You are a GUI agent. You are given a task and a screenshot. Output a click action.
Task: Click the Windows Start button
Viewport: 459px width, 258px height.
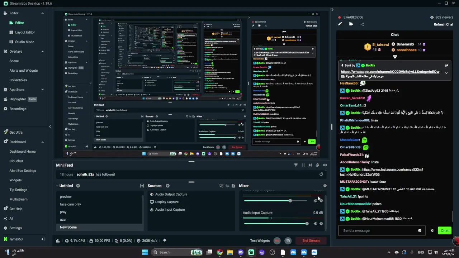pos(145,252)
